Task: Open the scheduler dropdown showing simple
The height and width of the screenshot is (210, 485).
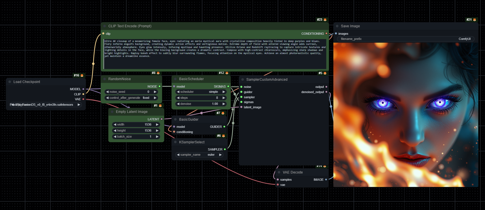Action: coord(201,92)
